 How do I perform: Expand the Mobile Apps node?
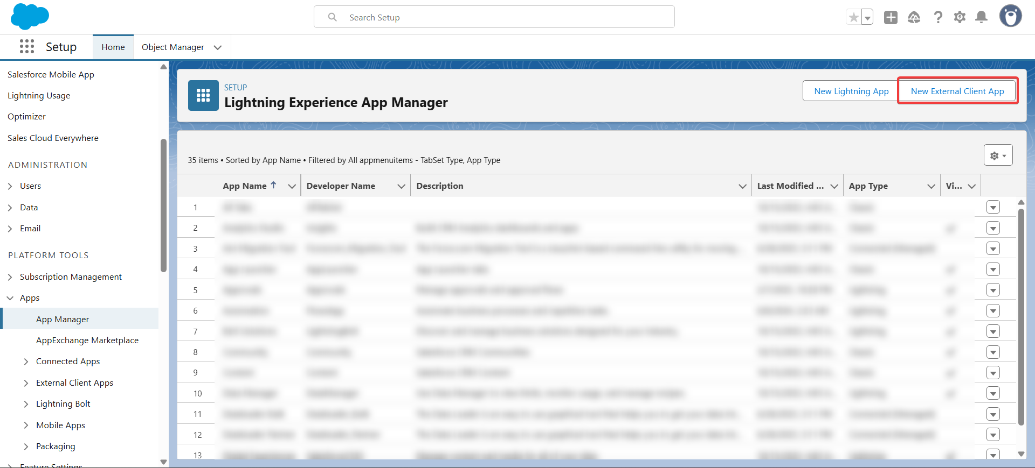(x=26, y=426)
